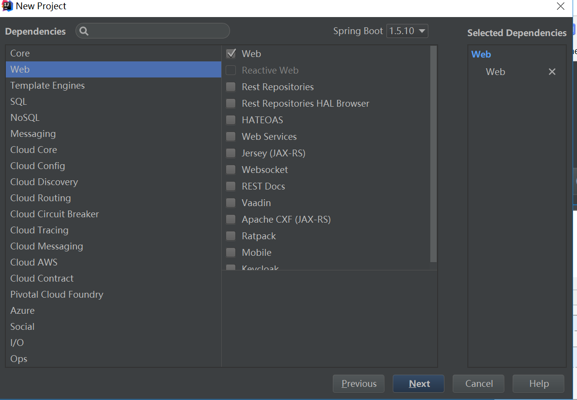577x400 pixels.
Task: Select the Ops category
Action: 19,359
